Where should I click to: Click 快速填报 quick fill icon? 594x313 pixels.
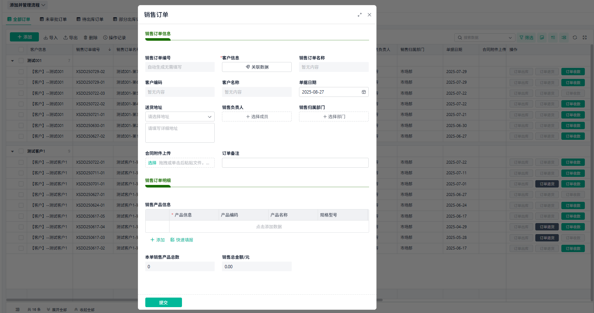pos(172,240)
